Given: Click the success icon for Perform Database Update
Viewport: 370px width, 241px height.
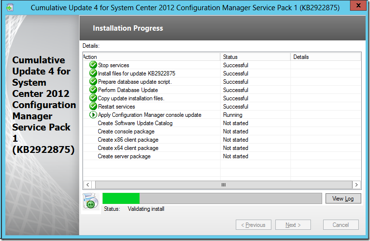Looking at the screenshot, I should click(x=93, y=90).
